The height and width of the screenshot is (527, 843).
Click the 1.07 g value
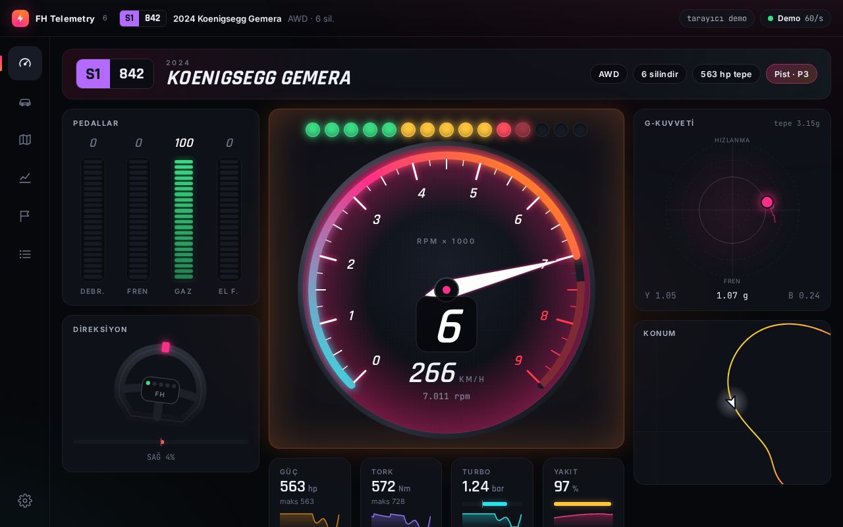point(732,296)
